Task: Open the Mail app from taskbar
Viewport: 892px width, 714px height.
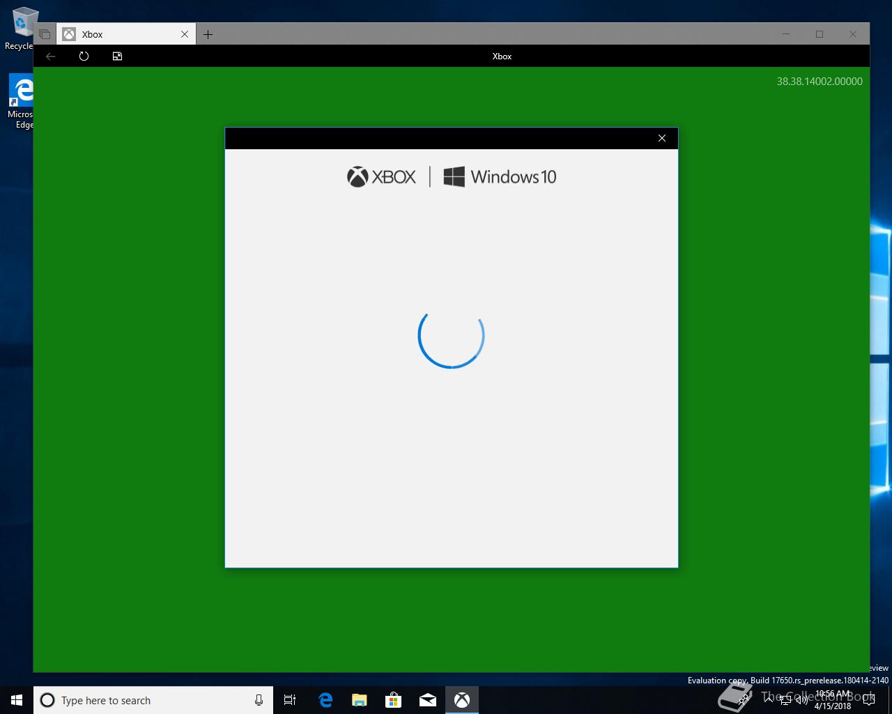Action: pos(428,700)
